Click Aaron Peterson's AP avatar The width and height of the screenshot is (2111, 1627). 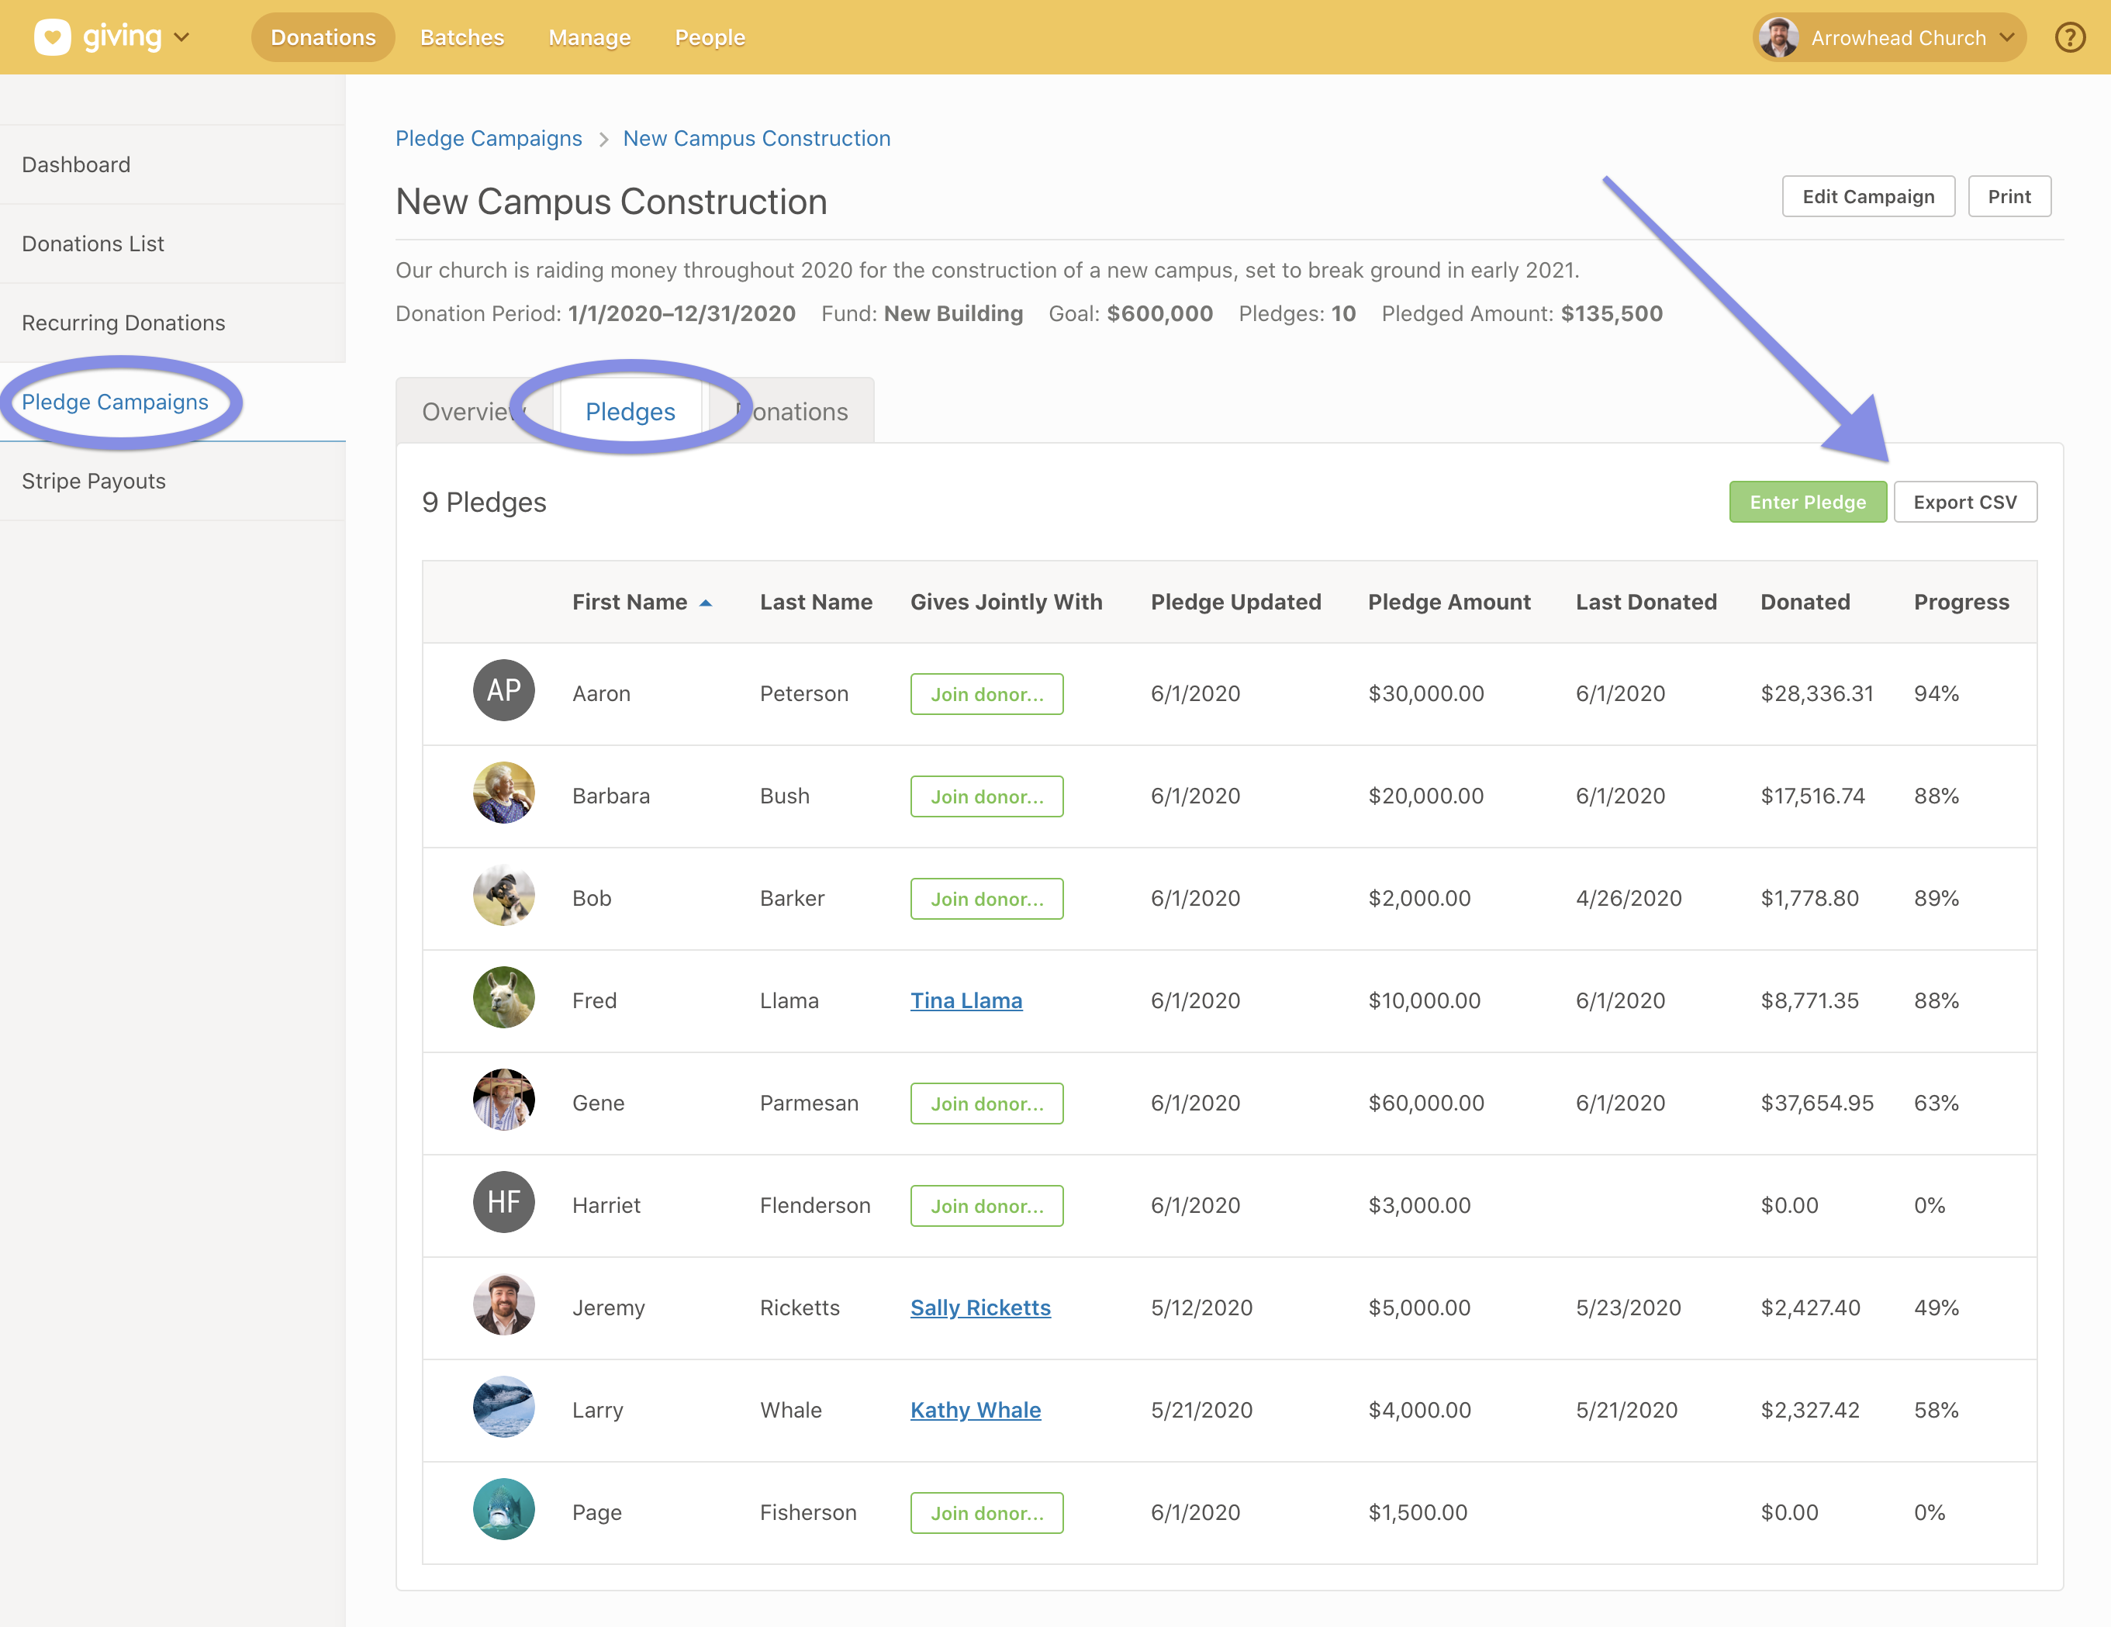(503, 690)
